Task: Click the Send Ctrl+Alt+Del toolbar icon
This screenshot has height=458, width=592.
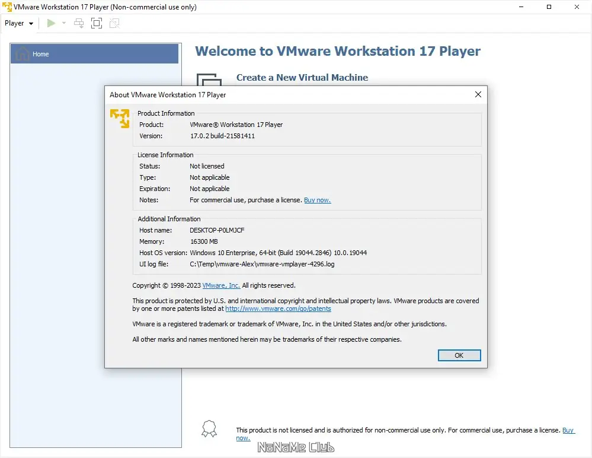Action: [79, 23]
